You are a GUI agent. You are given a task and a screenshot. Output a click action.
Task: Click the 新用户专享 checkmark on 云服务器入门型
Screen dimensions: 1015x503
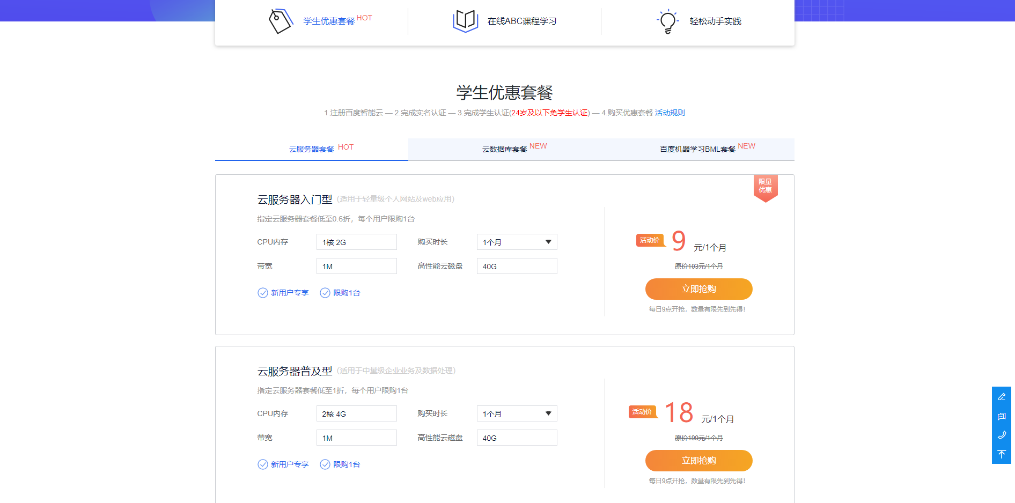(263, 293)
